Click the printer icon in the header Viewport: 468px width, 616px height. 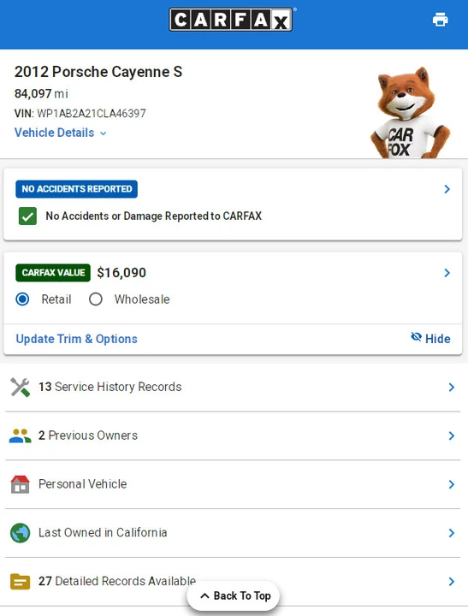coord(440,20)
